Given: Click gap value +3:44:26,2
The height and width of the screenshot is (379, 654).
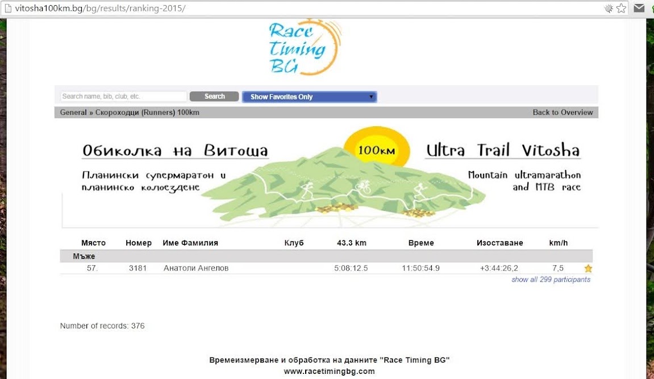Looking at the screenshot, I should click(x=499, y=268).
